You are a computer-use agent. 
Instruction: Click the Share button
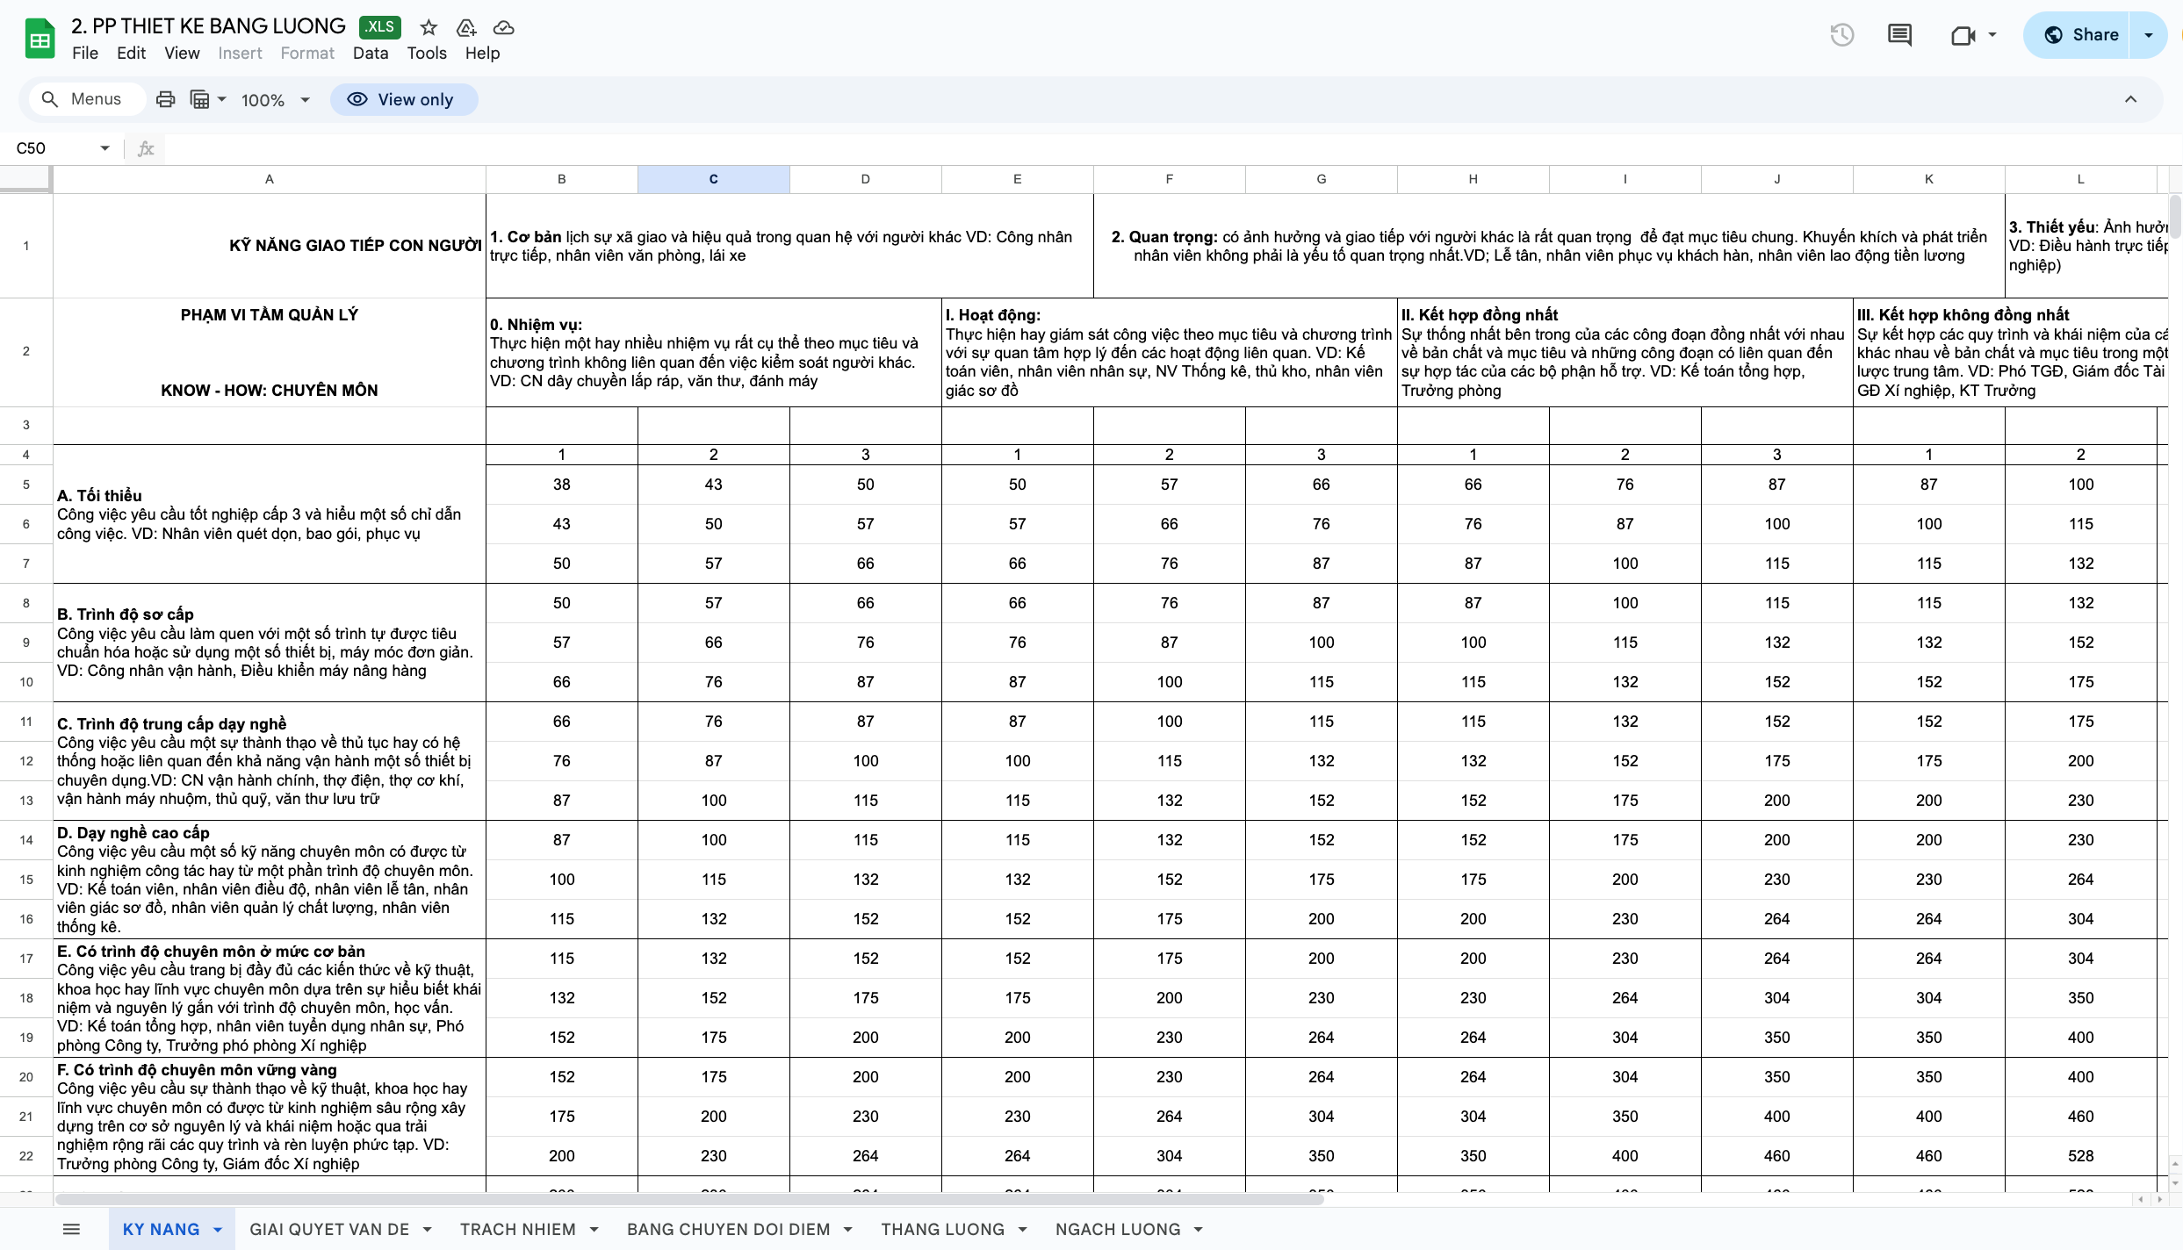coord(2079,35)
